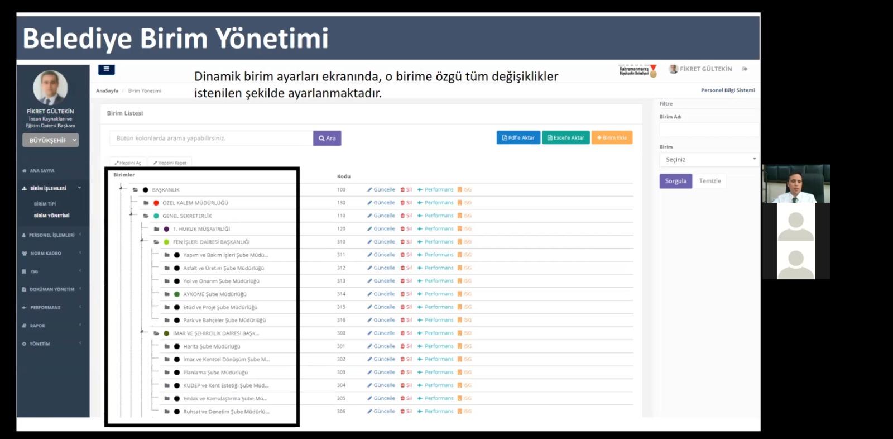Click the Kahramanmaraş municipality logo

(638, 70)
